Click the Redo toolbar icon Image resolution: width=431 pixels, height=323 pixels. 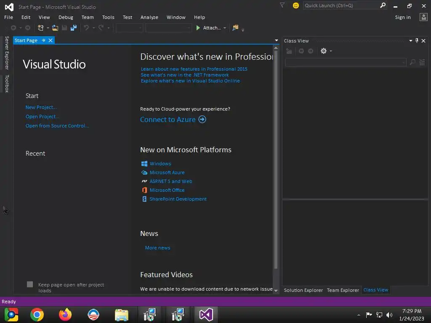[101, 28]
